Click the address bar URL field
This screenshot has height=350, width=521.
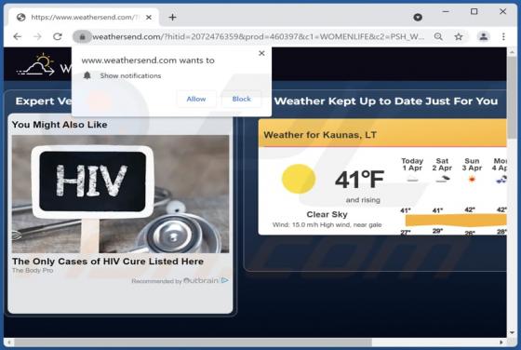[259, 36]
